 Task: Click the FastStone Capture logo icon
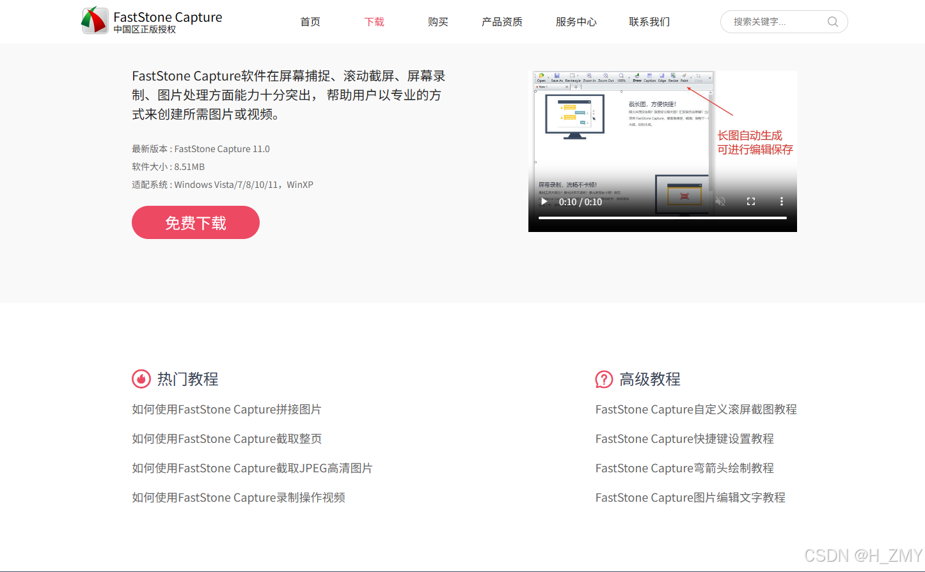coord(95,20)
